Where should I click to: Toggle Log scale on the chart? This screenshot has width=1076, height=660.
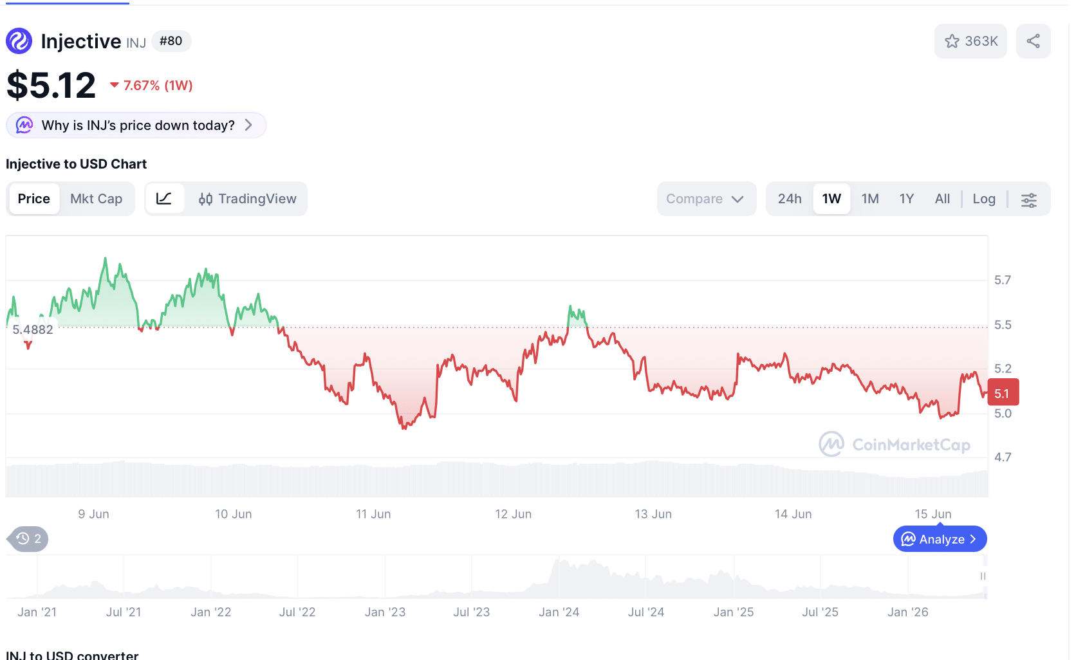(x=984, y=199)
